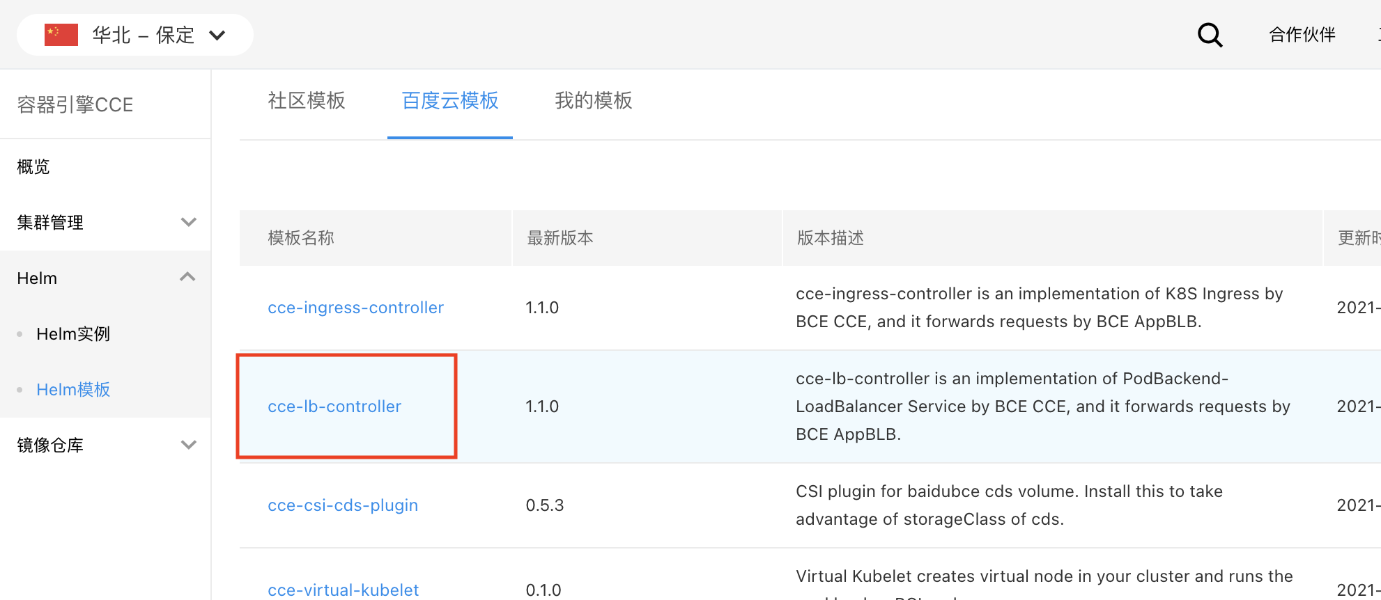The width and height of the screenshot is (1381, 600).
Task: Go to 概览 in the sidebar
Action: click(x=33, y=167)
